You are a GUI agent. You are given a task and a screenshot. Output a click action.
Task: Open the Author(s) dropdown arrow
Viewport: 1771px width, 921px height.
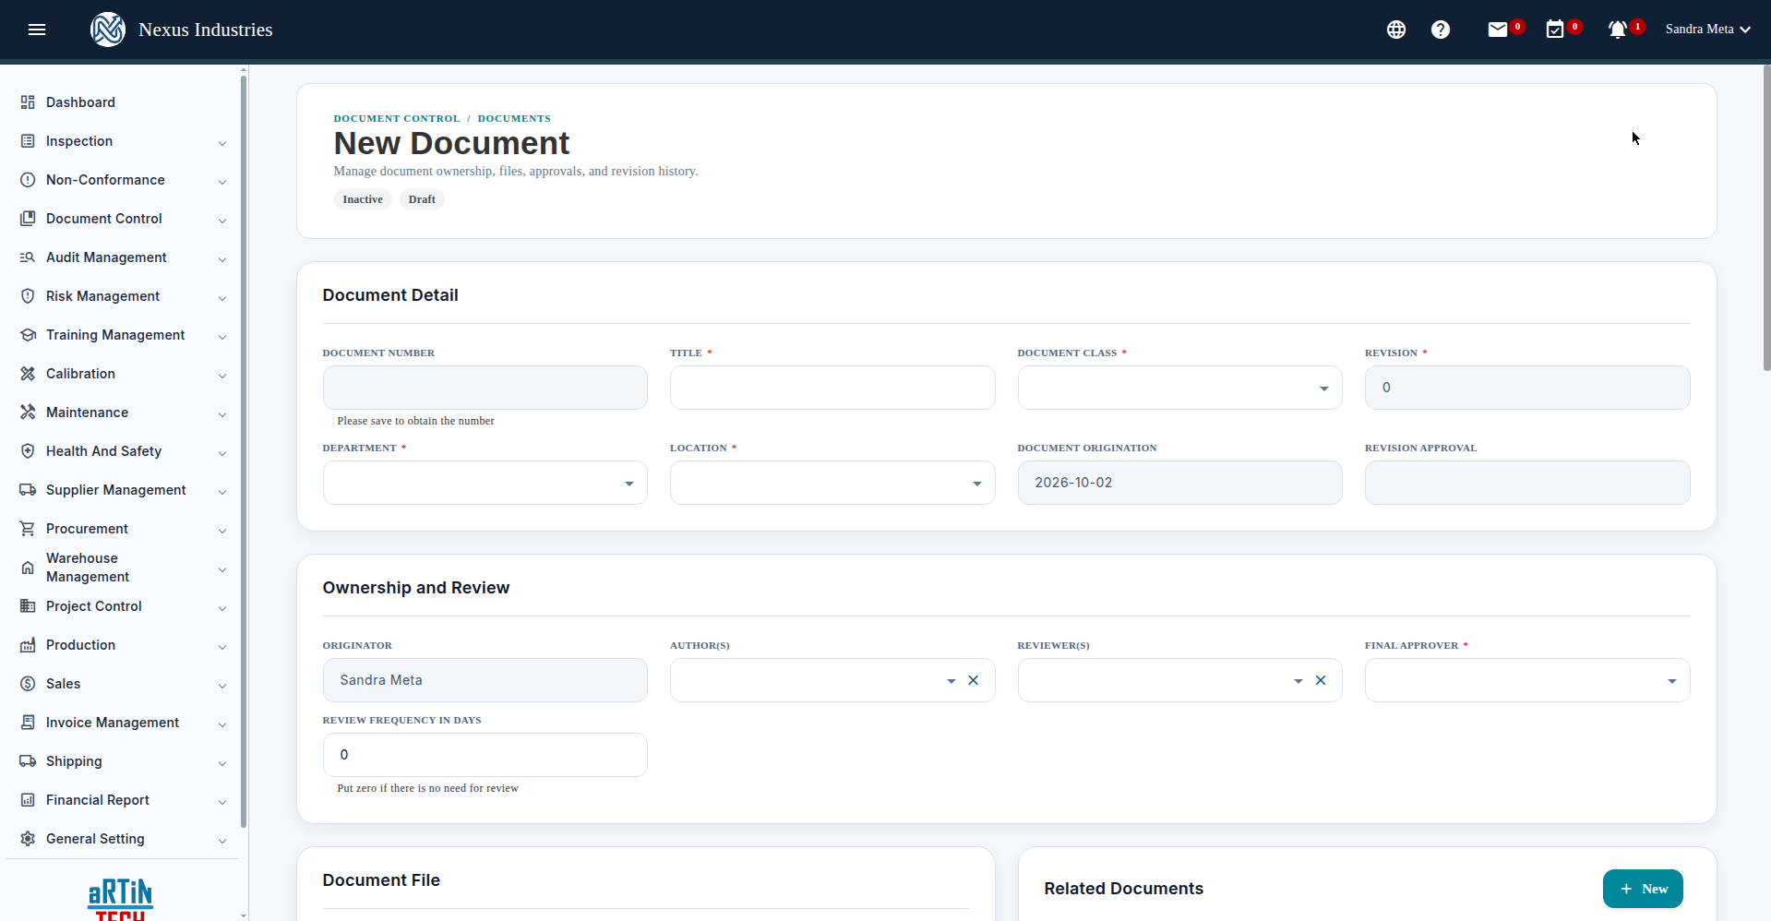pos(951,681)
